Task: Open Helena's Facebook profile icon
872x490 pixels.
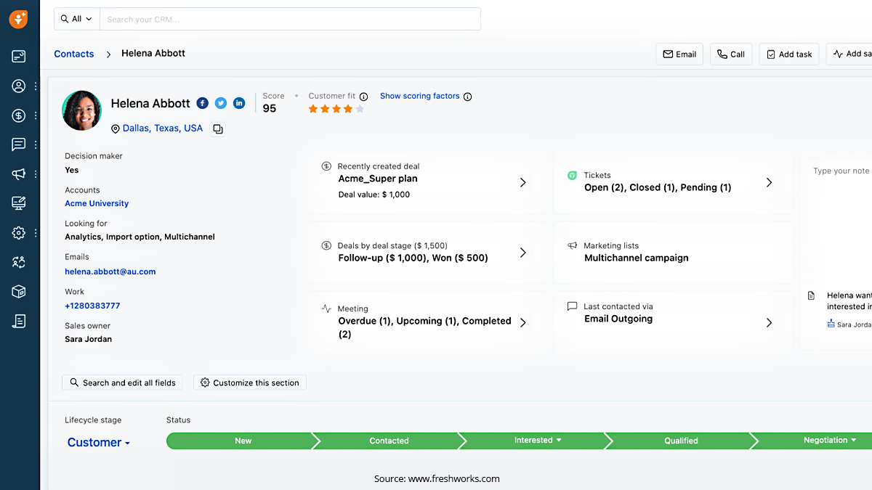Action: pyautogui.click(x=203, y=103)
